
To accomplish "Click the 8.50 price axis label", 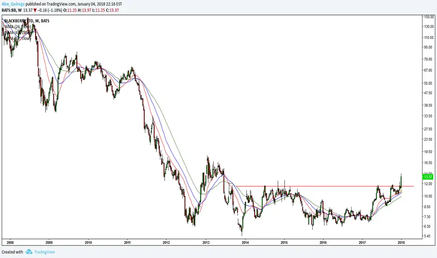I will pos(428,207).
